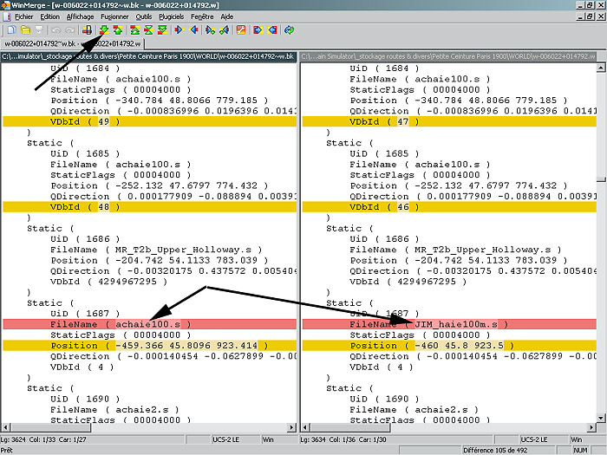The image size is (607, 455).
Task: Go to next difference (green down arrow)
Action: pyautogui.click(x=104, y=29)
